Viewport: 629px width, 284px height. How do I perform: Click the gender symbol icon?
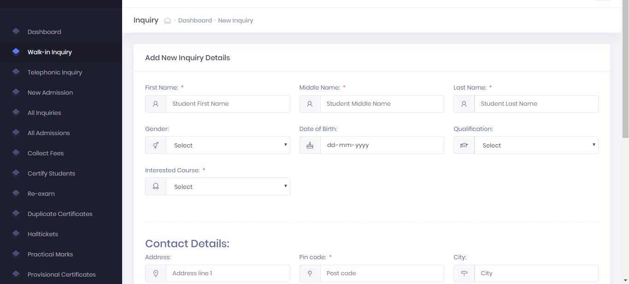click(x=156, y=145)
